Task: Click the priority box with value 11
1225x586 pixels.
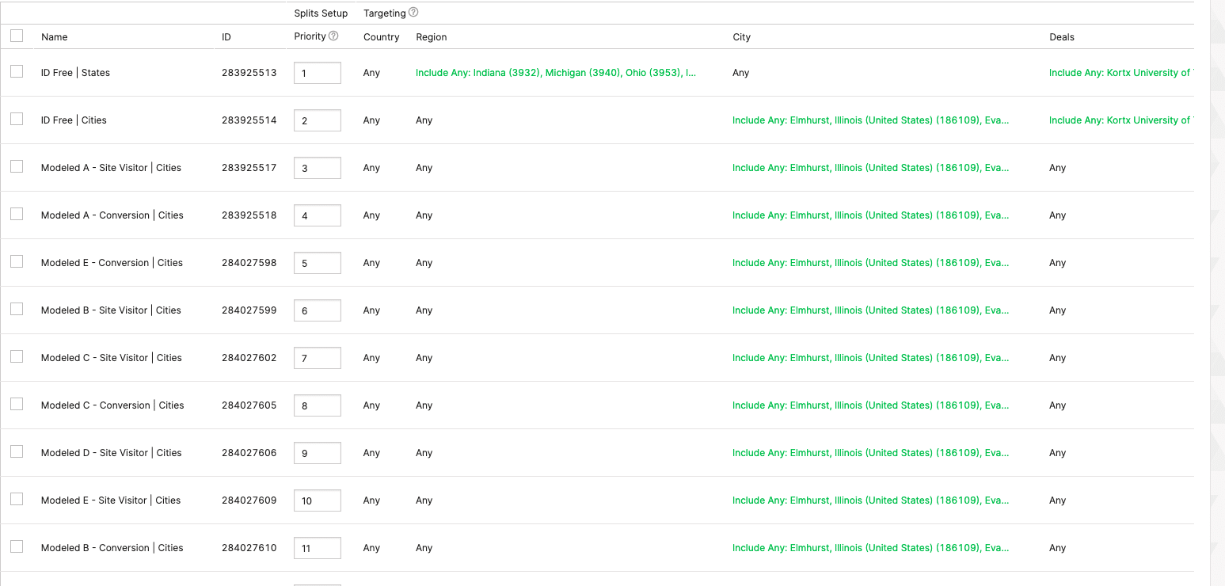Action: point(317,548)
